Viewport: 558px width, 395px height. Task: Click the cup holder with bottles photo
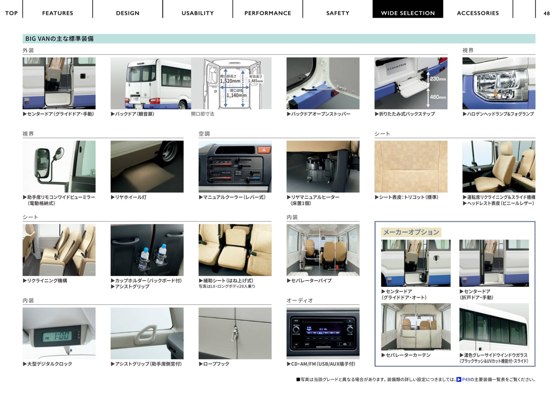pos(147,250)
